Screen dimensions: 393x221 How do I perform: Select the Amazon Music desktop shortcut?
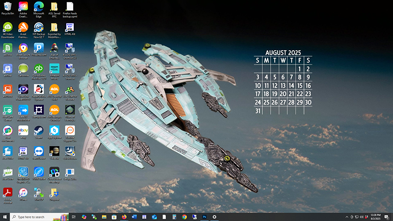[x=55, y=72]
